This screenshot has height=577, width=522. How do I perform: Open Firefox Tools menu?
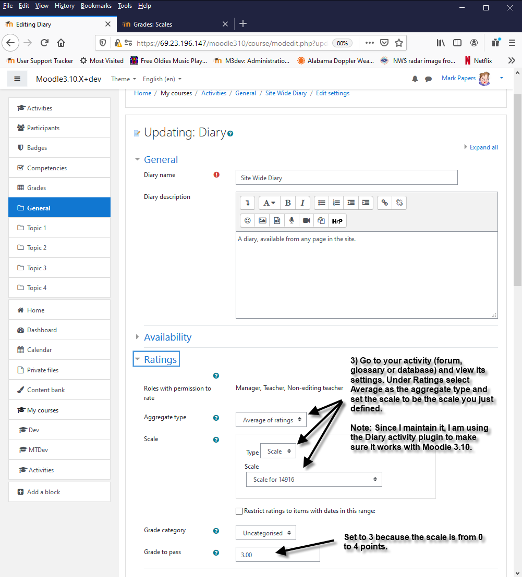point(125,6)
